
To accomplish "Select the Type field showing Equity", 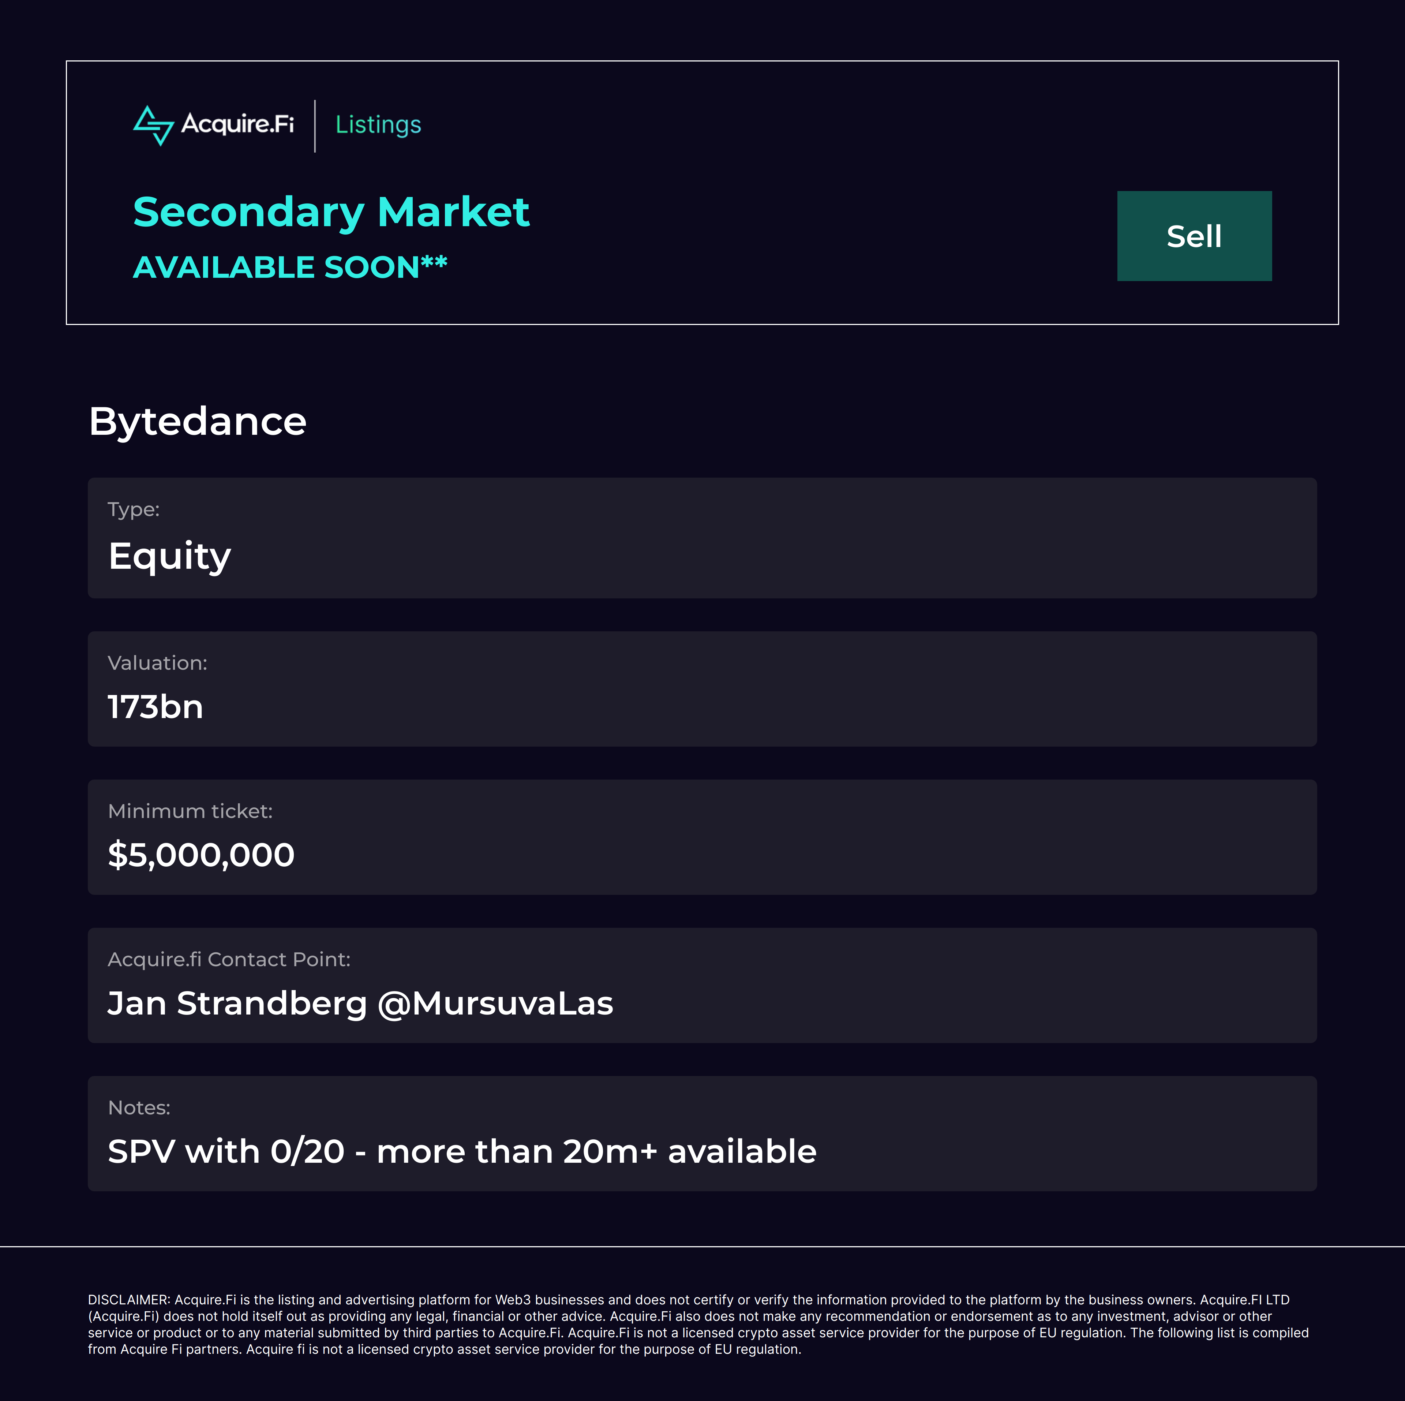I will 169,556.
